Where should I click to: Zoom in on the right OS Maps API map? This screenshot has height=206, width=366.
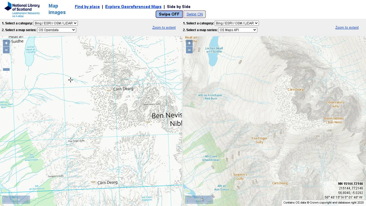pos(189,43)
